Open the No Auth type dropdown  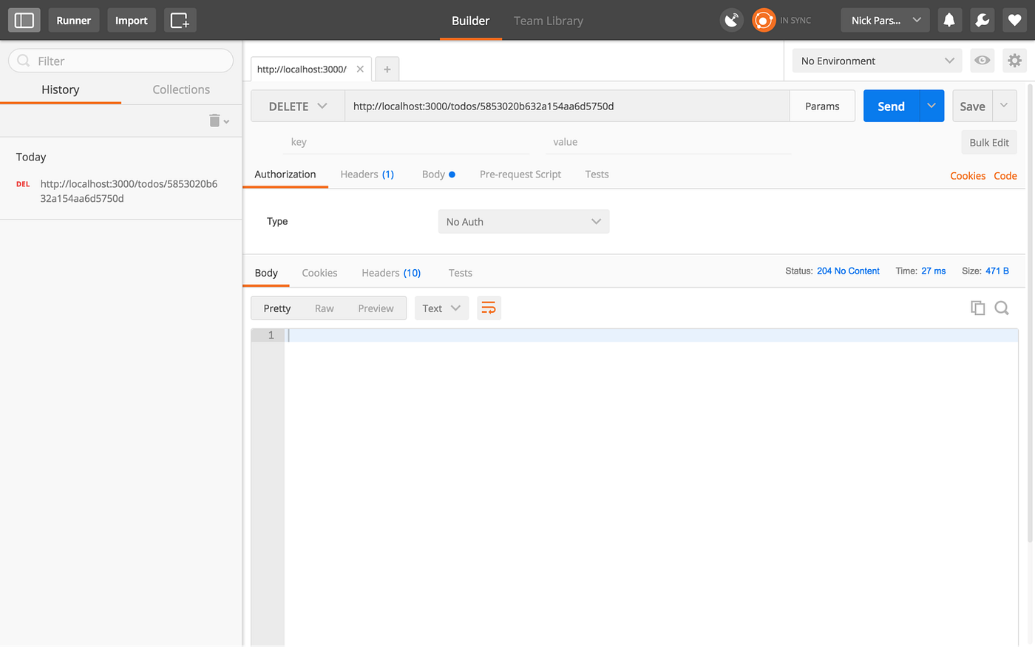(523, 222)
